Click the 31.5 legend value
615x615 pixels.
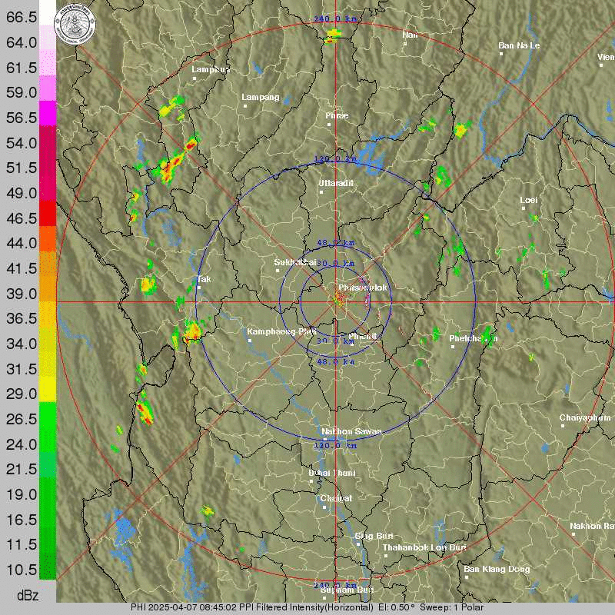[22, 369]
